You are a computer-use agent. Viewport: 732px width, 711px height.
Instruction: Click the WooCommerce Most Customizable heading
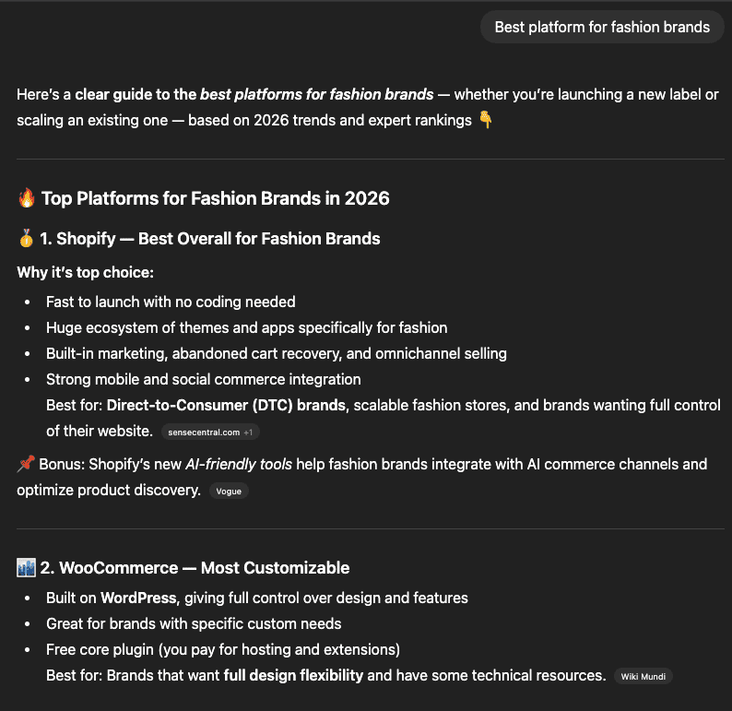click(x=204, y=568)
